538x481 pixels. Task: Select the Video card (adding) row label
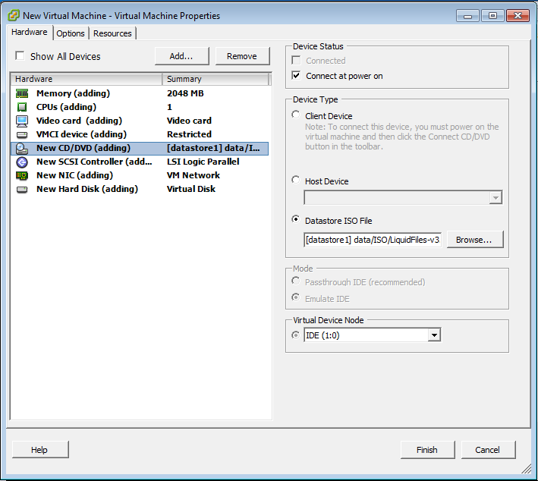(x=79, y=121)
